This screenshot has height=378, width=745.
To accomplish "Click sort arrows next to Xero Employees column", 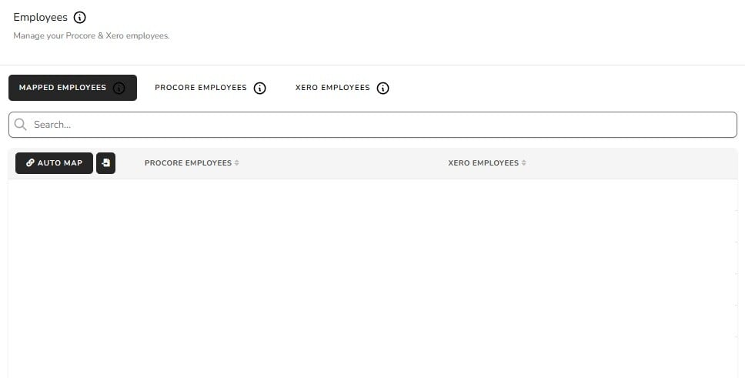I will (x=524, y=163).
